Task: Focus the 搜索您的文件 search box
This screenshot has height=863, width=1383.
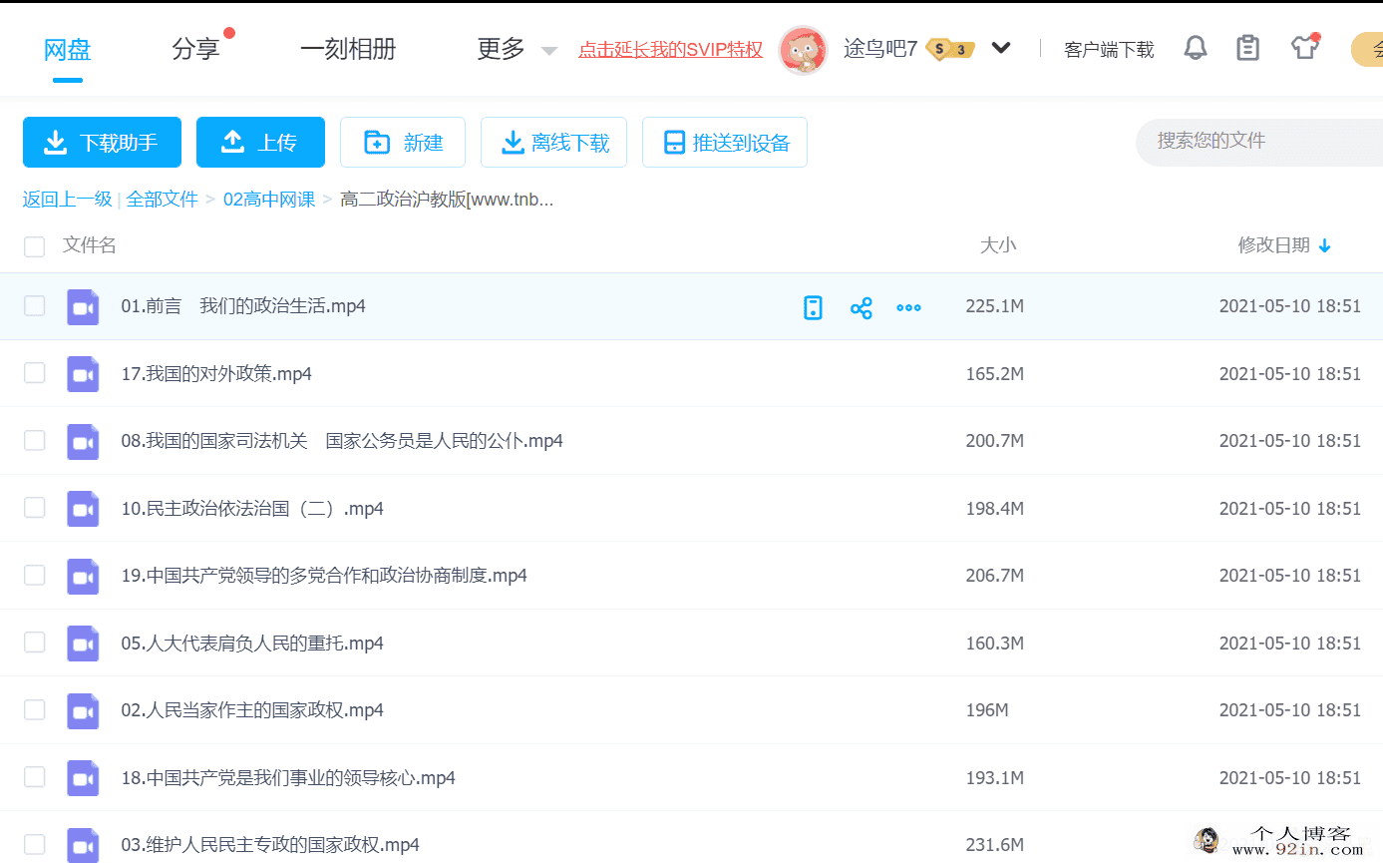Action: 1261,142
